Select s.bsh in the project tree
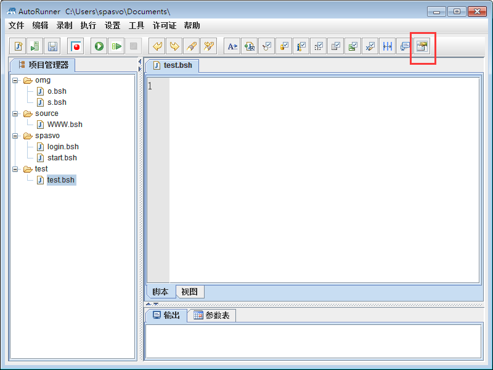The width and height of the screenshot is (493, 370). [57, 102]
